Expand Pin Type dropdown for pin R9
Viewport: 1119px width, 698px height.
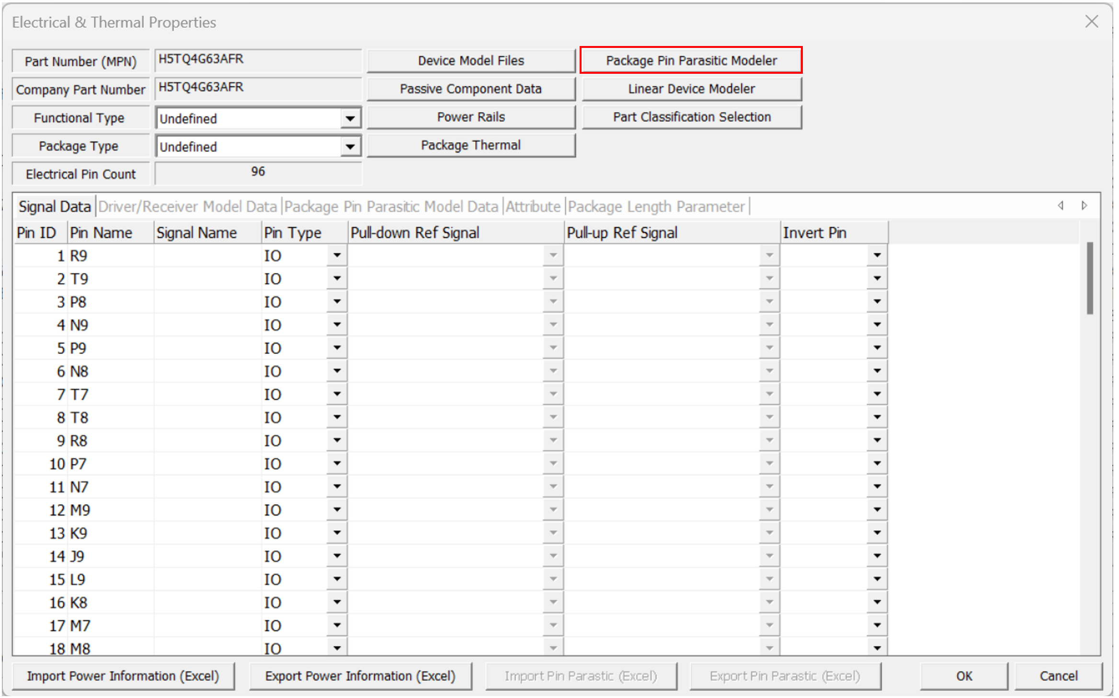[x=337, y=255]
